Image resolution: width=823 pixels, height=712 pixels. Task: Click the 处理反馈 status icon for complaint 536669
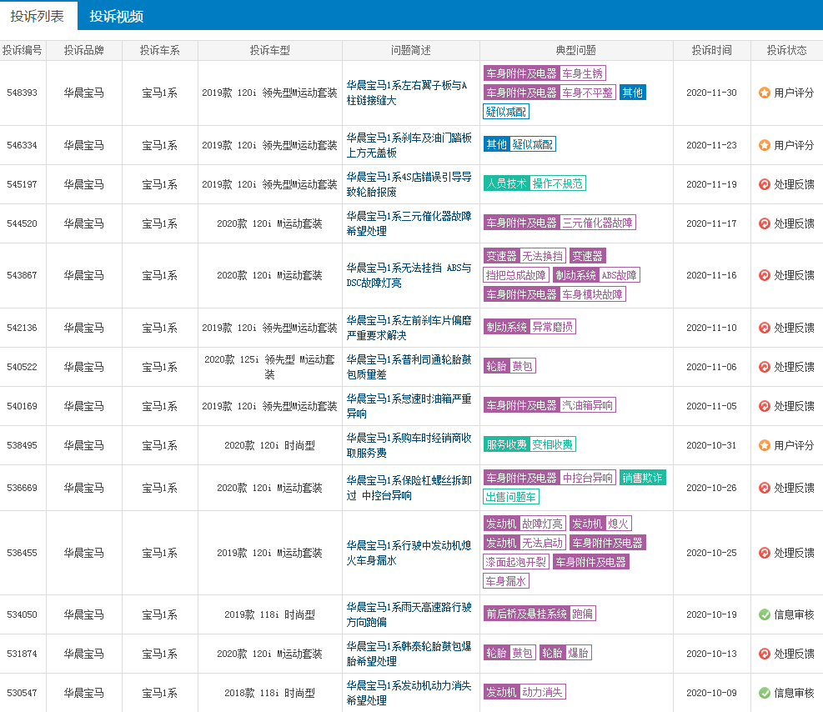tap(764, 488)
